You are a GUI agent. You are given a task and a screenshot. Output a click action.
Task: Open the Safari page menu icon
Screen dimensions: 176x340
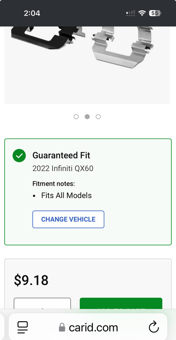click(x=23, y=327)
